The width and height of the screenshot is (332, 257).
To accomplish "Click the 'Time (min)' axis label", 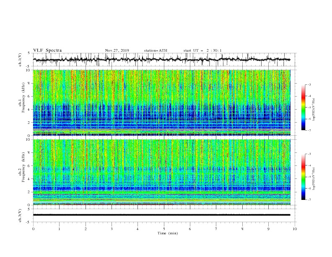I will tap(168, 233).
